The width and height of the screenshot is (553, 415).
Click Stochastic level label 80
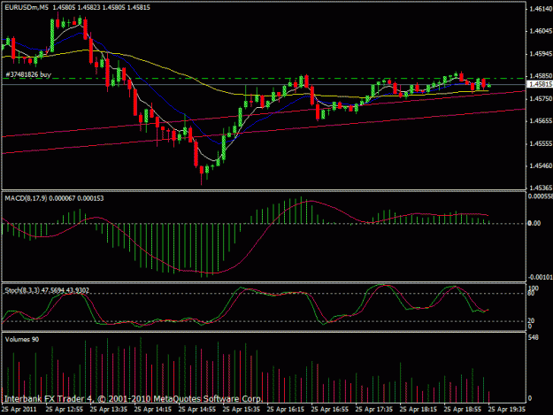[531, 294]
